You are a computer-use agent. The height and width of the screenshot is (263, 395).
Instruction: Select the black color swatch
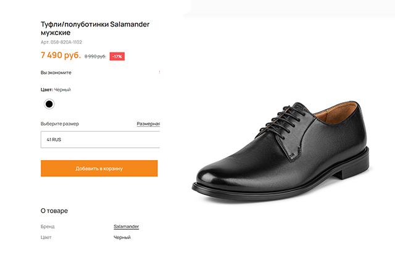coord(49,103)
